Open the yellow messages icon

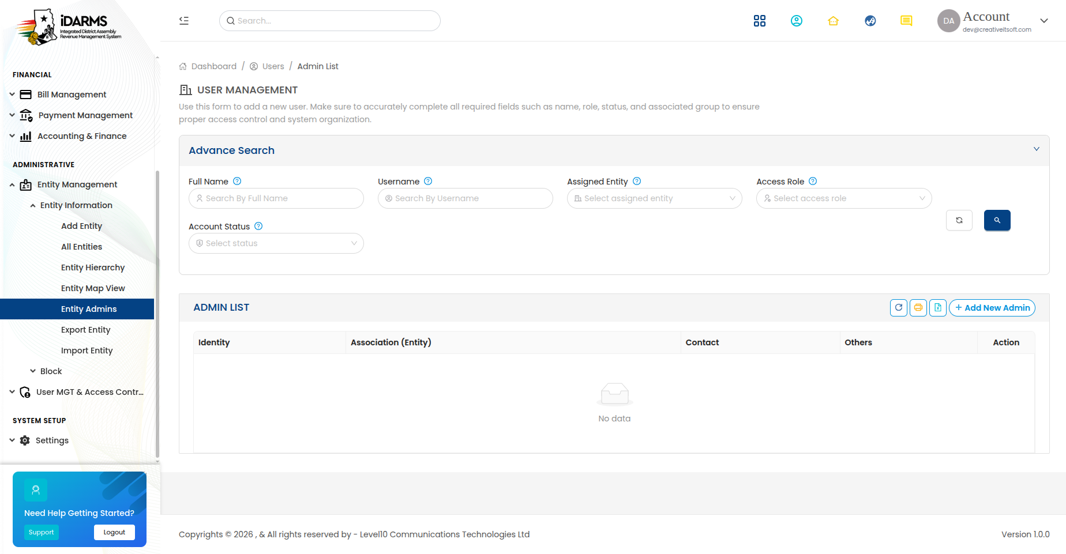(906, 21)
